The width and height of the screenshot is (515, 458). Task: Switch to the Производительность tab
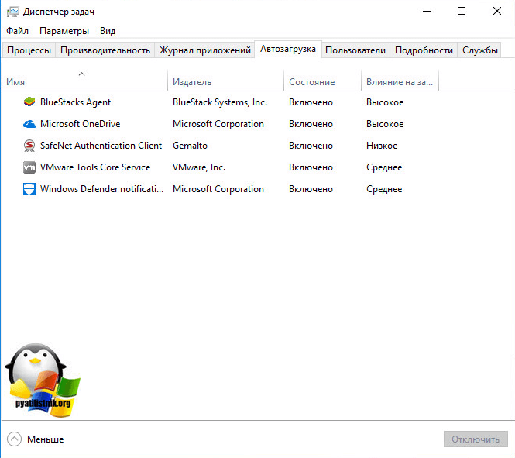[105, 50]
